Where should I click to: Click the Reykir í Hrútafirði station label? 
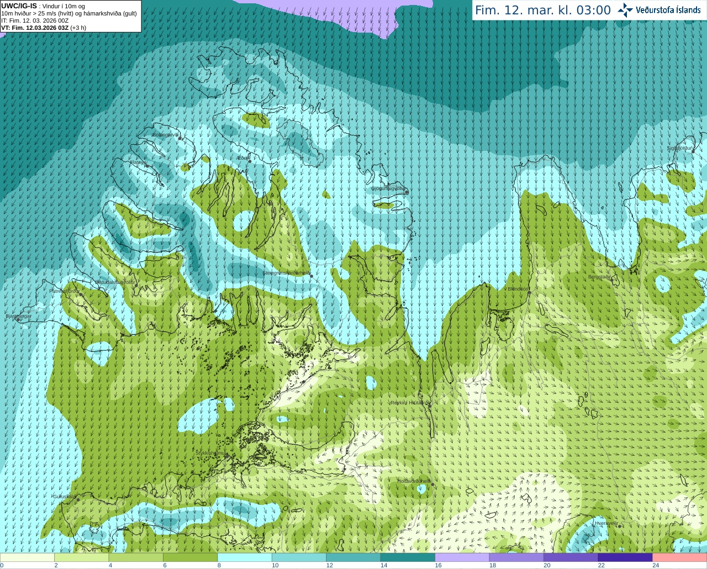coord(409,403)
